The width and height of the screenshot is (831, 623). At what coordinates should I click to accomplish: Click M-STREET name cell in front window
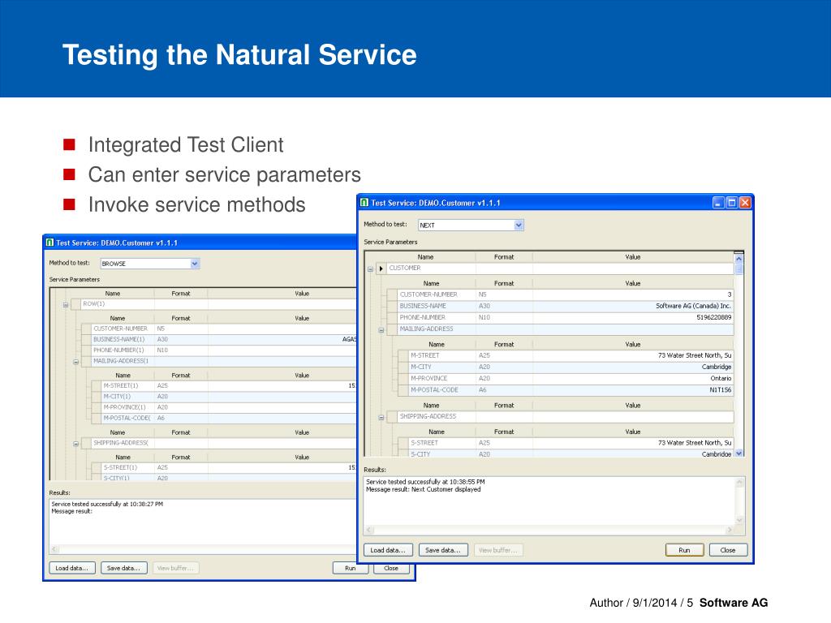pyautogui.click(x=442, y=355)
